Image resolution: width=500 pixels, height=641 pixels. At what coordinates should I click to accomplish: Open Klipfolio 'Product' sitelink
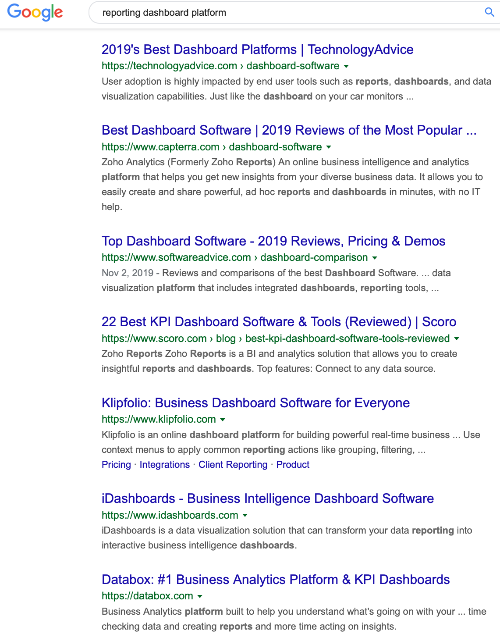pos(293,465)
